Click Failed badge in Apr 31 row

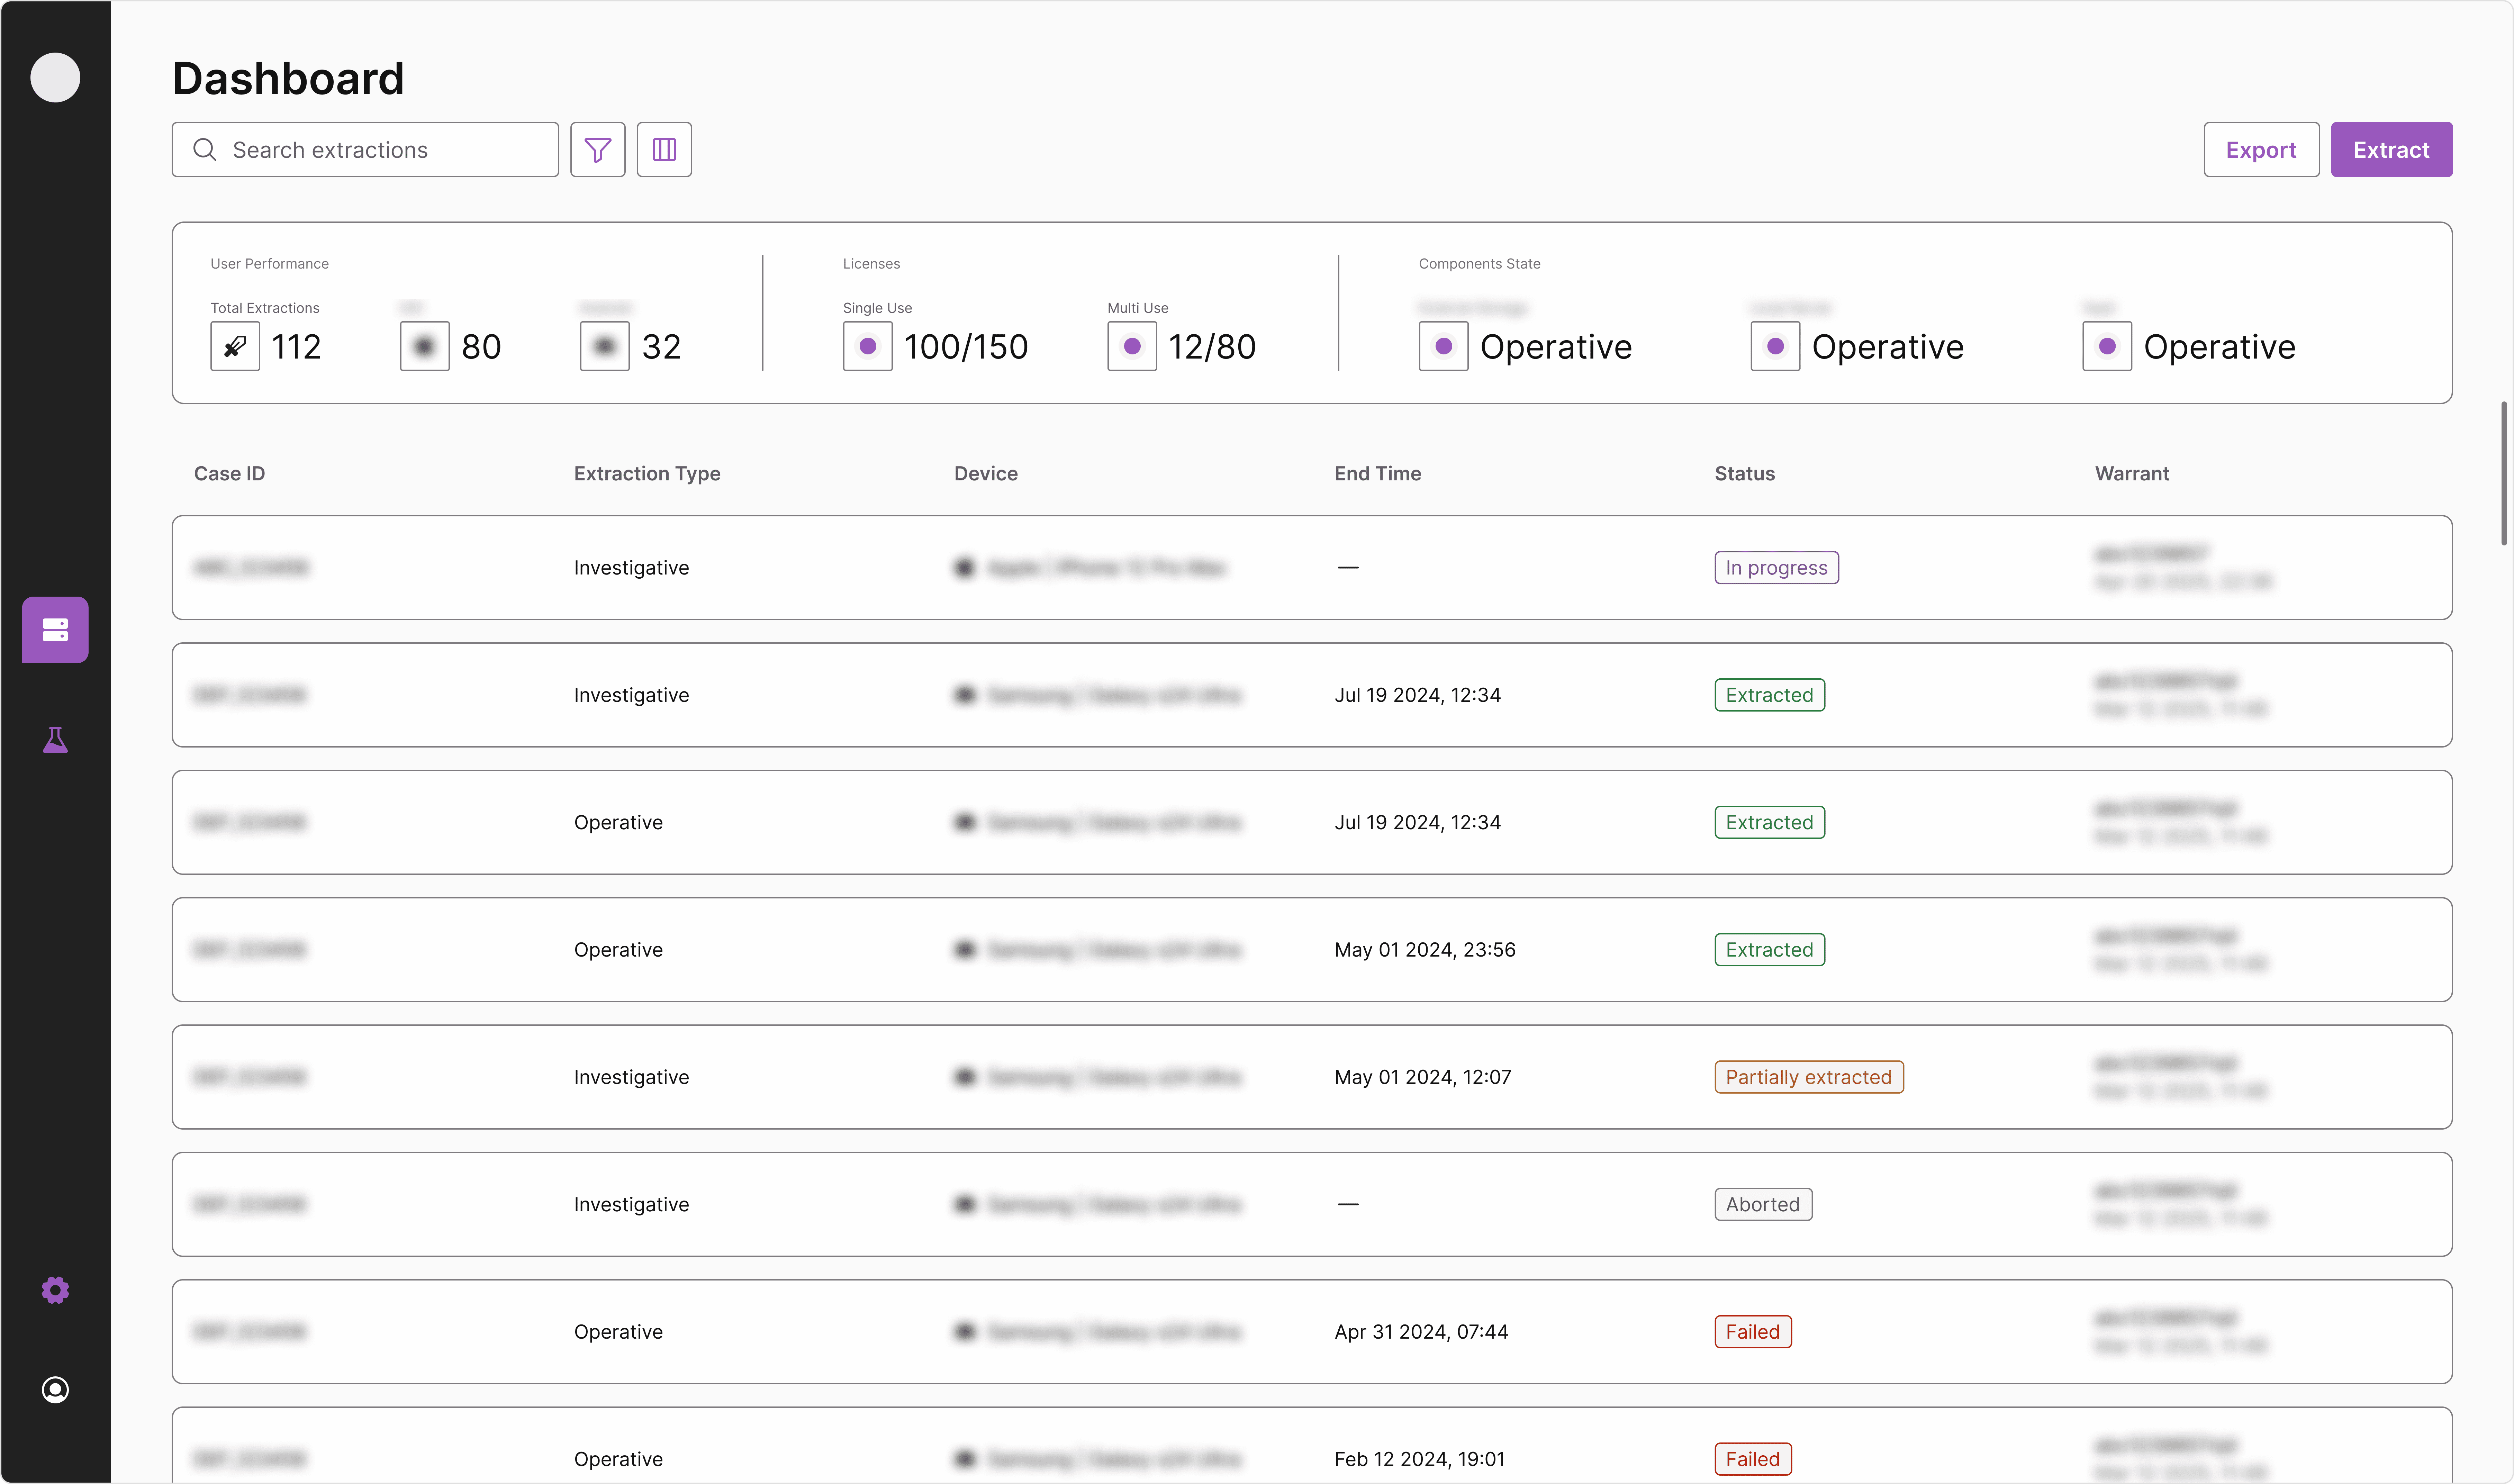(1753, 1332)
